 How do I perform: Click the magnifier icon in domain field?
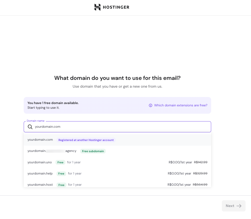[x=30, y=127]
